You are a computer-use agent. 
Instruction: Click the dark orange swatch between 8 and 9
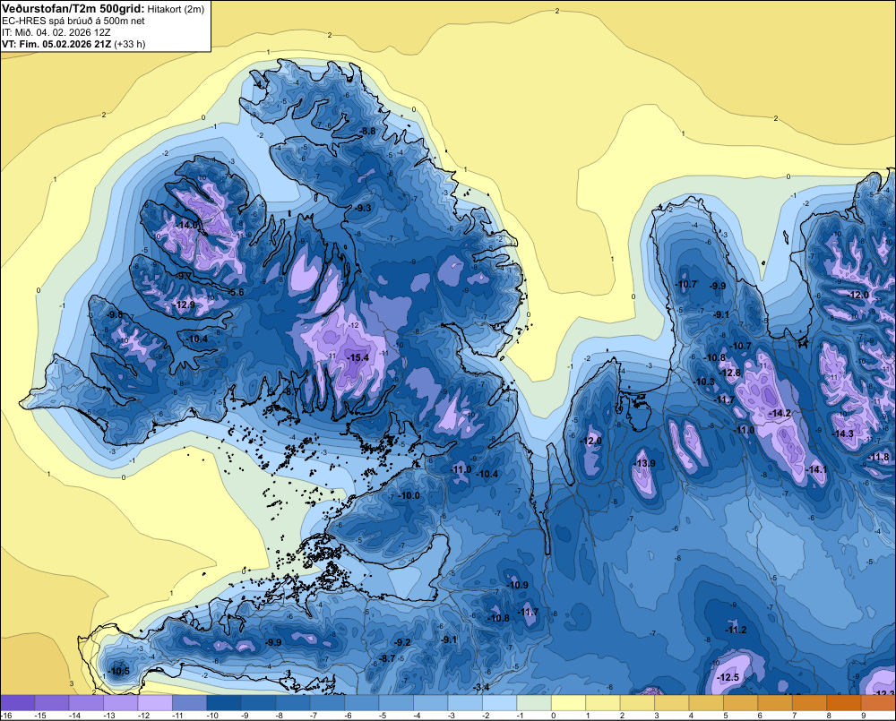click(843, 703)
